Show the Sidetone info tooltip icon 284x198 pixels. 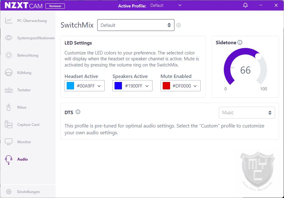[240, 42]
